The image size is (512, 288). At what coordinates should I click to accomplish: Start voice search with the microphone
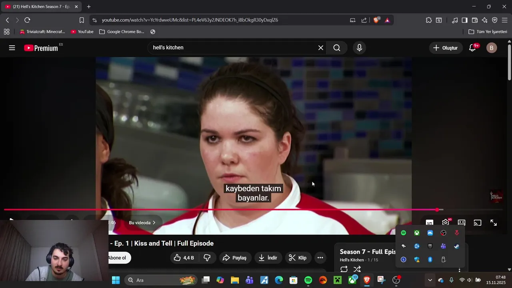359,48
